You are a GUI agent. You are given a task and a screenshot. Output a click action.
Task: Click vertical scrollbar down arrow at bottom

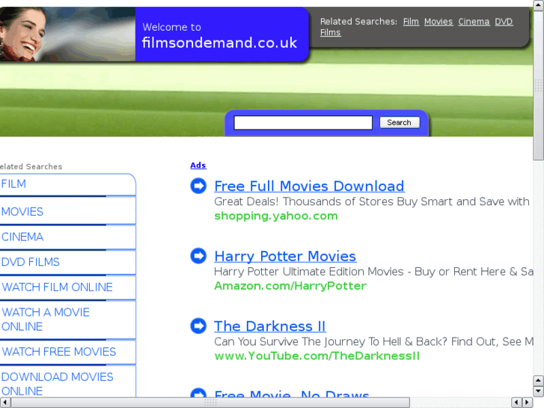tap(539, 392)
